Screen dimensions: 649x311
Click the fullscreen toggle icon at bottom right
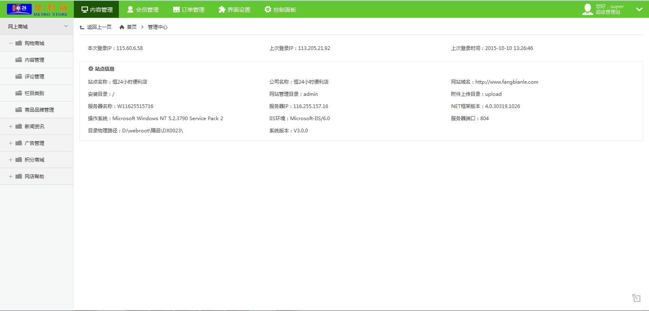636,298
